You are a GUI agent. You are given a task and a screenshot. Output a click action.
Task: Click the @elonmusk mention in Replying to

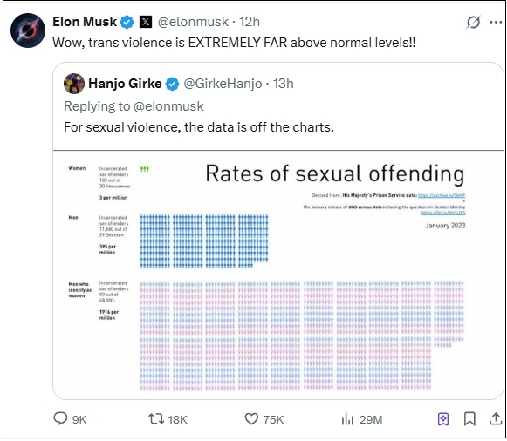click(x=168, y=106)
